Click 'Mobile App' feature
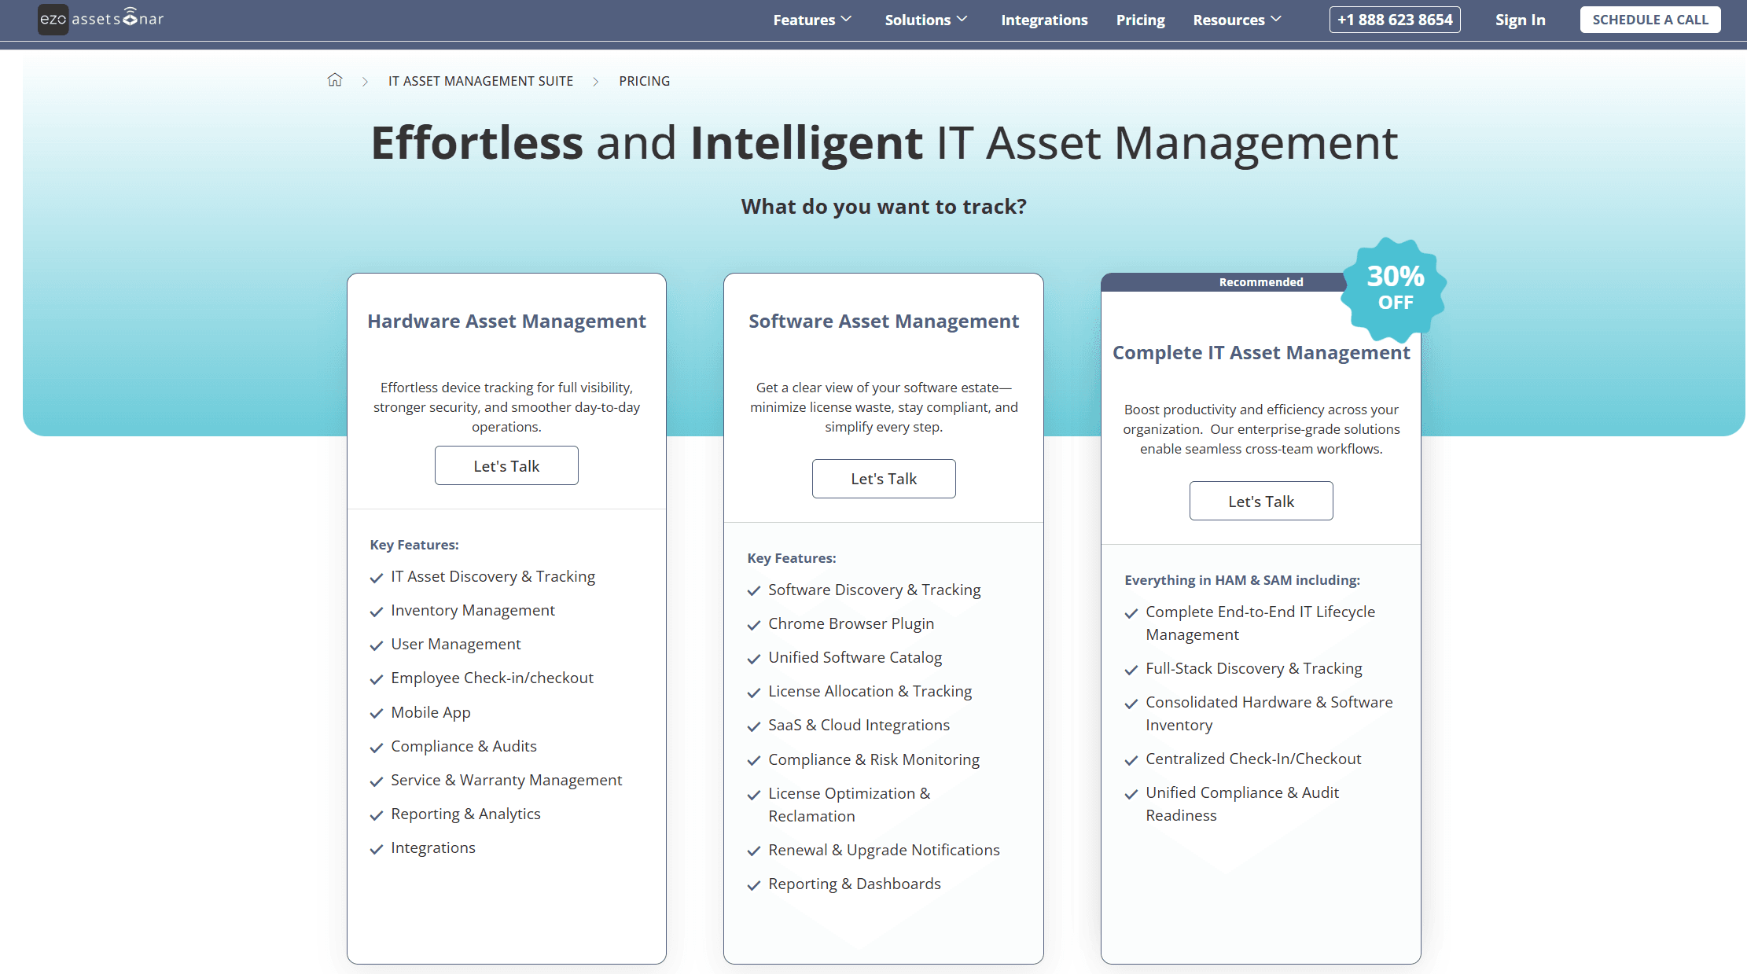1747x974 pixels. pyautogui.click(x=431, y=712)
